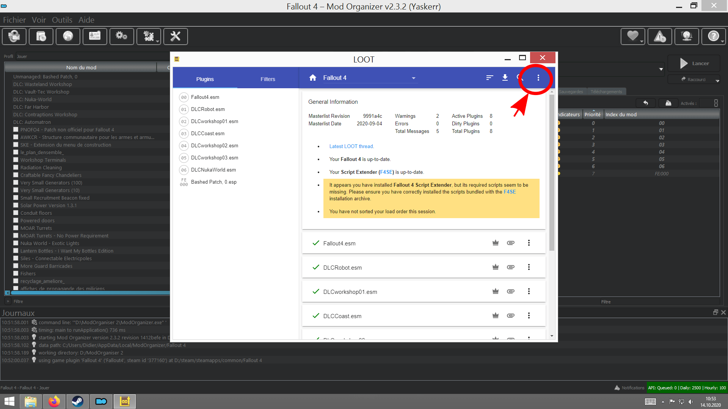Toggle MOAR Turrets mod checkbox
This screenshot has height=409, width=728.
16,228
